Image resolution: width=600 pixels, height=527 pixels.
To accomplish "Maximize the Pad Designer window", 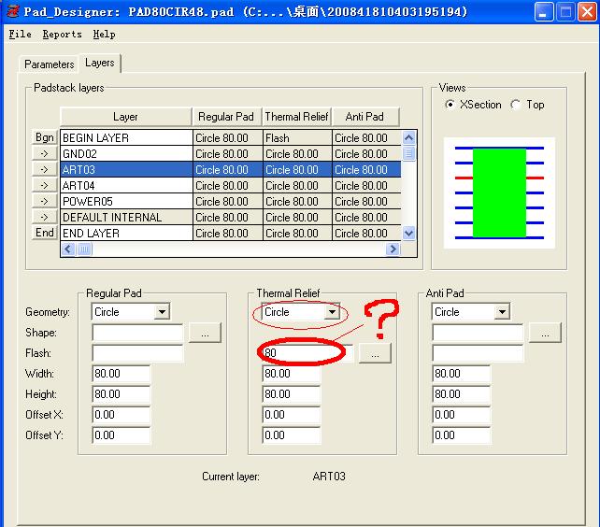I will click(x=565, y=11).
